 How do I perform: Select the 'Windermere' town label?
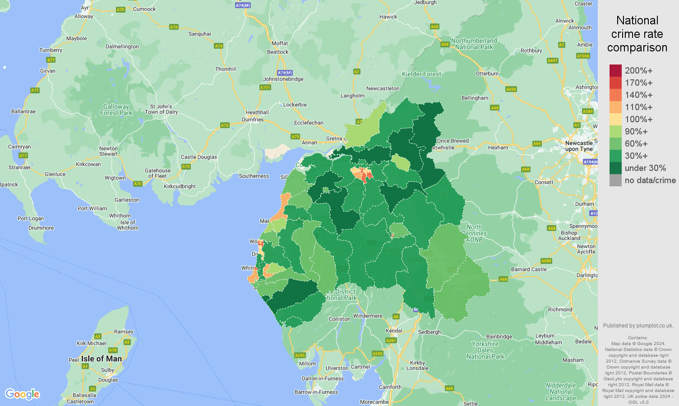(x=368, y=316)
